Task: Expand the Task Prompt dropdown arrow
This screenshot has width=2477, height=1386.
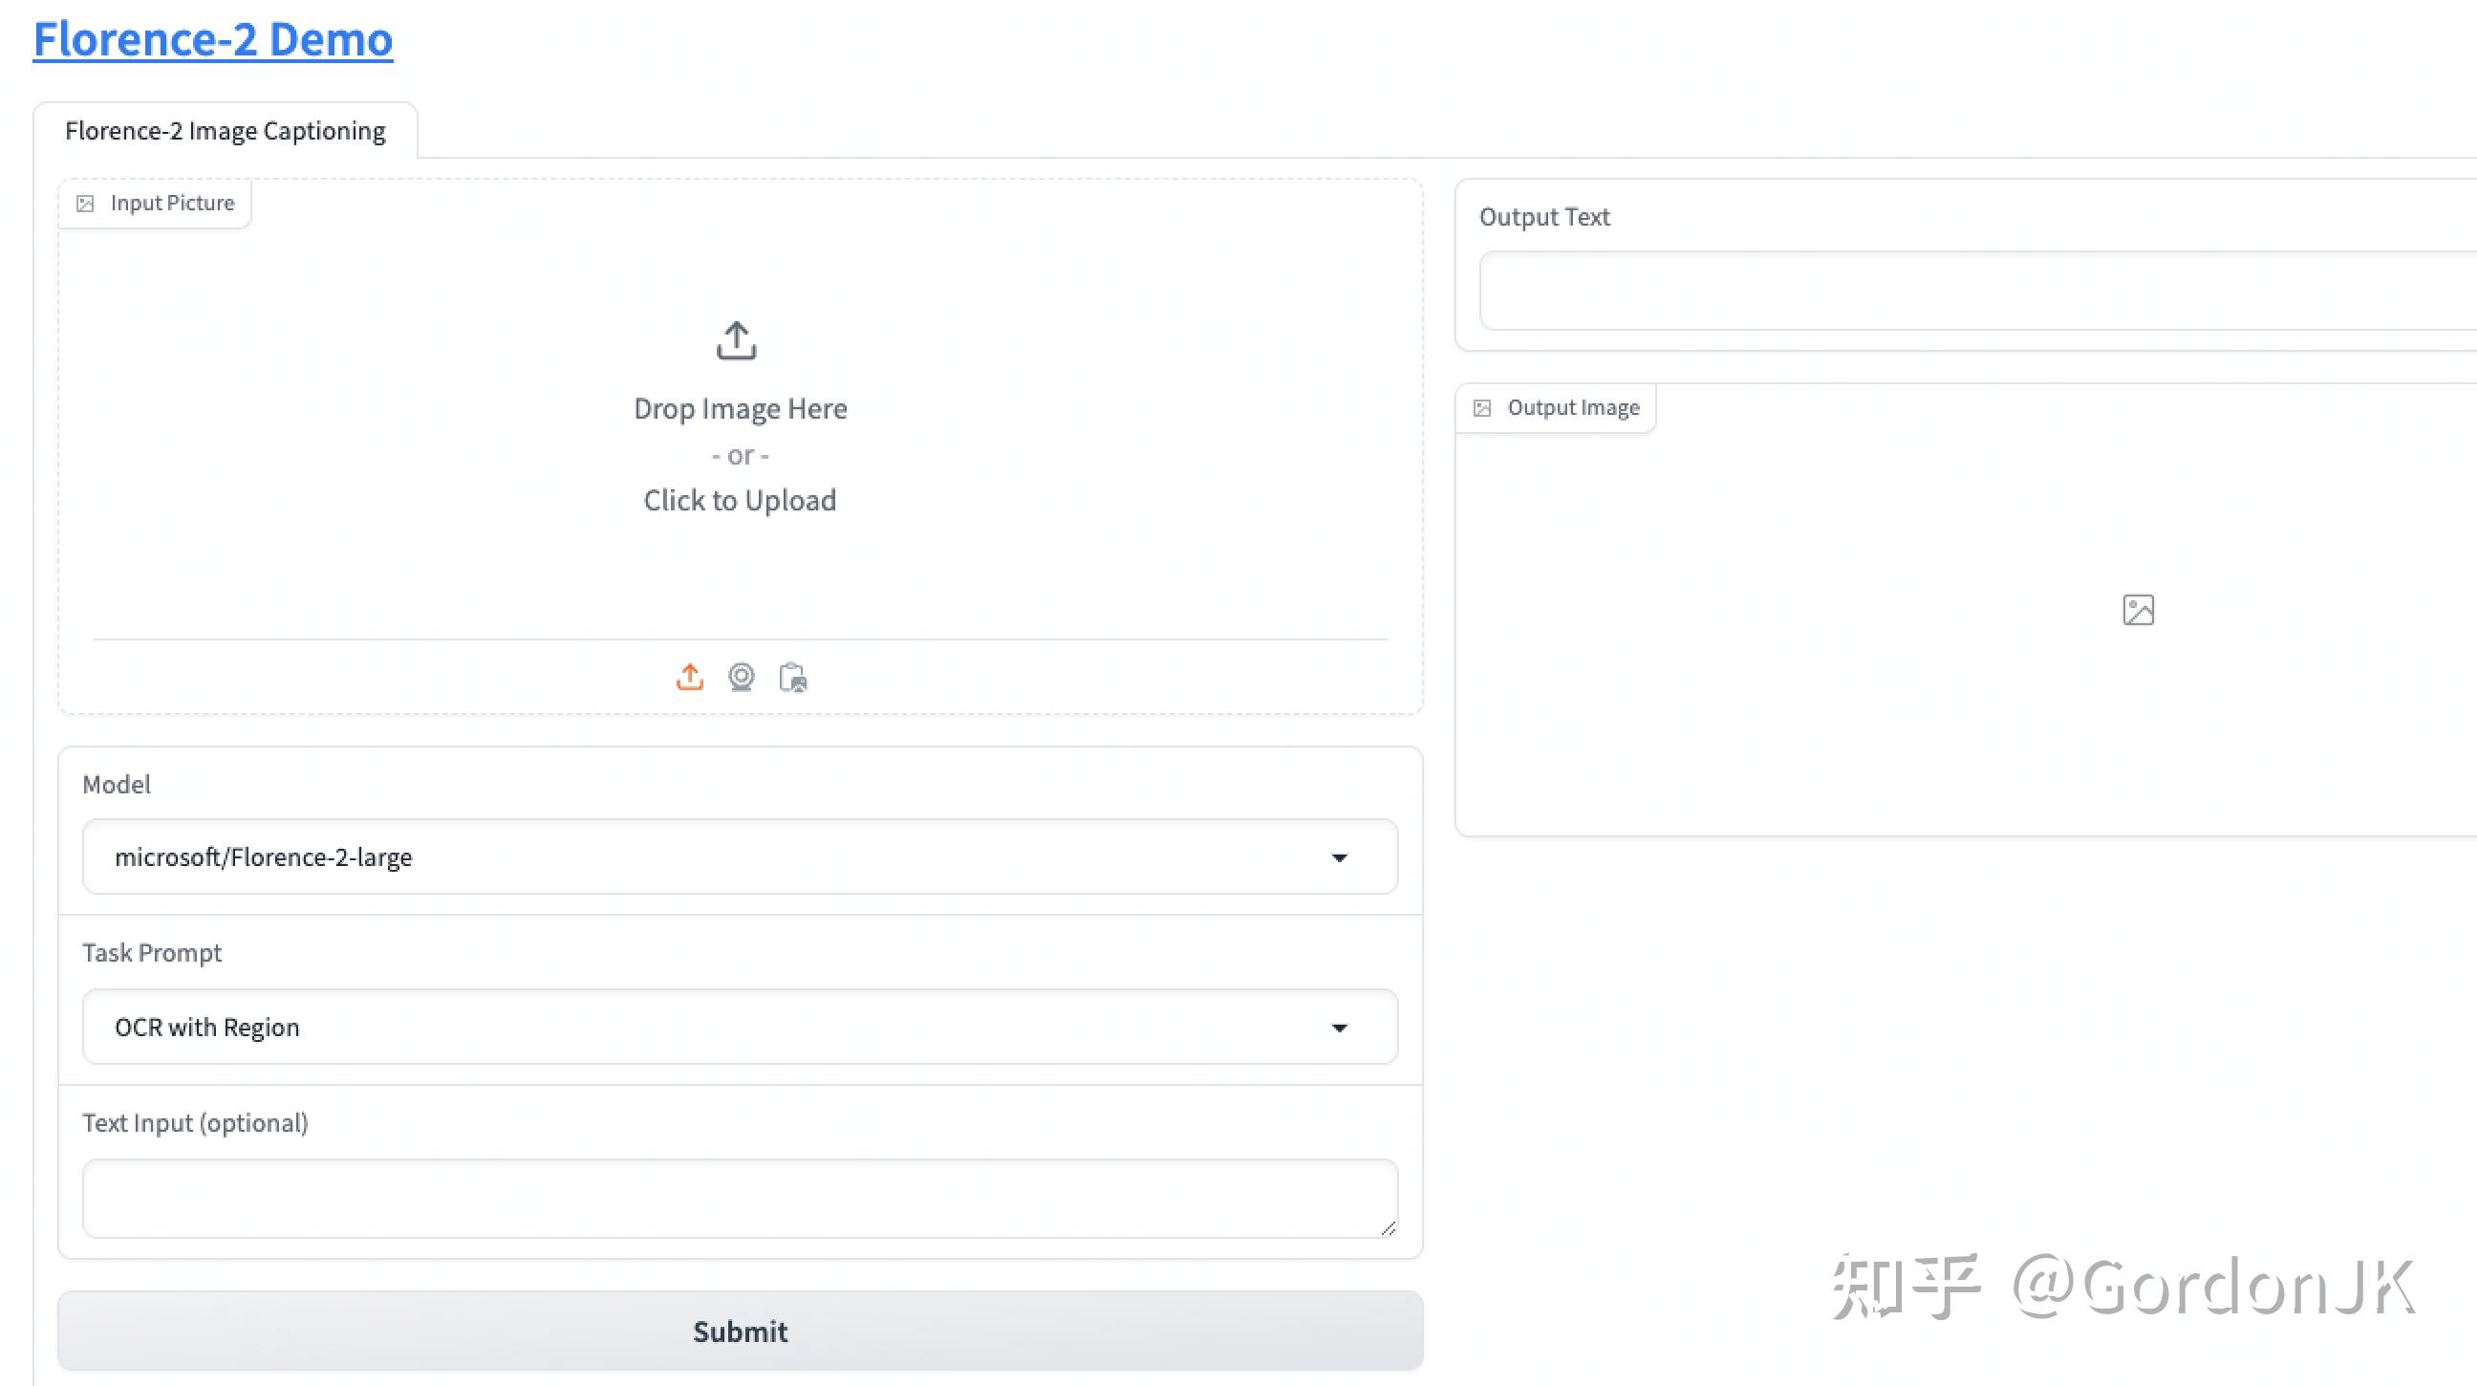Action: tap(1340, 1029)
